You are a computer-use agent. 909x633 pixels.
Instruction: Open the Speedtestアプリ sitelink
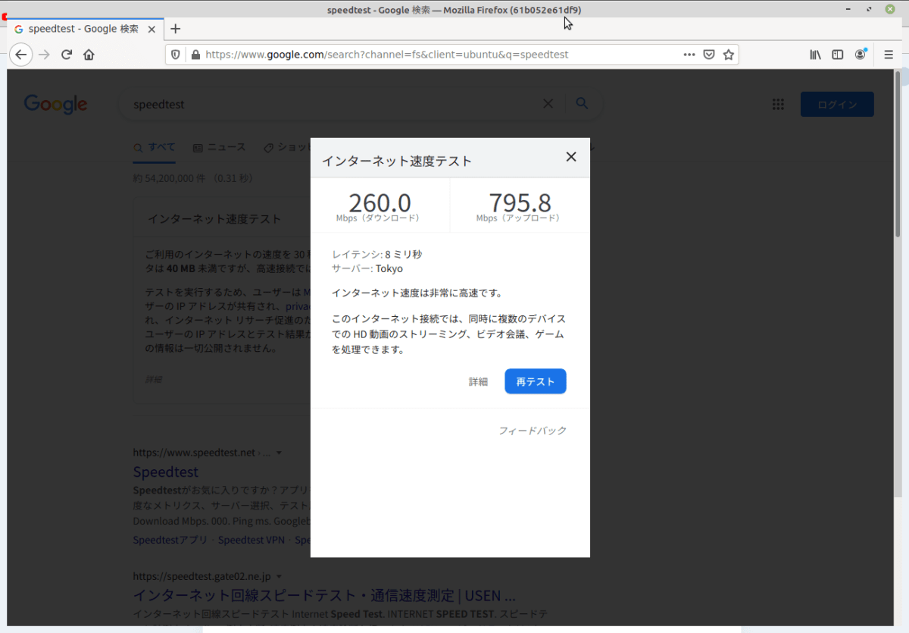pyautogui.click(x=170, y=541)
